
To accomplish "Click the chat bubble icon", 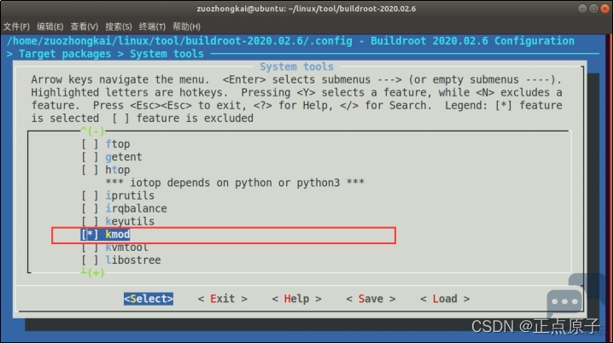I will click(x=564, y=302).
